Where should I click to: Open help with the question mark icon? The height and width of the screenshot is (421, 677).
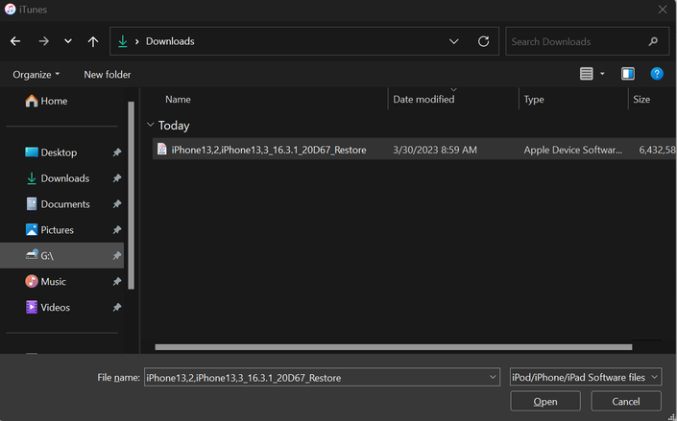click(x=657, y=74)
